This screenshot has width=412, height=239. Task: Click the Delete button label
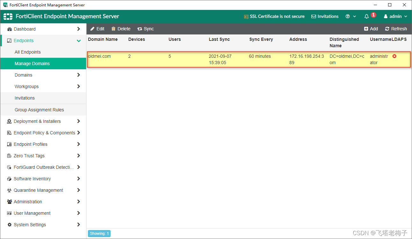coord(124,29)
